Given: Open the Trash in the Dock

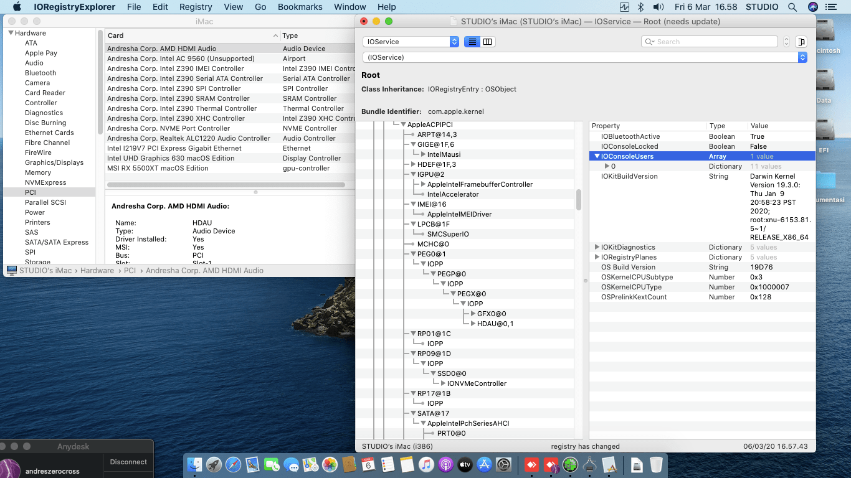Looking at the screenshot, I should tap(656, 464).
